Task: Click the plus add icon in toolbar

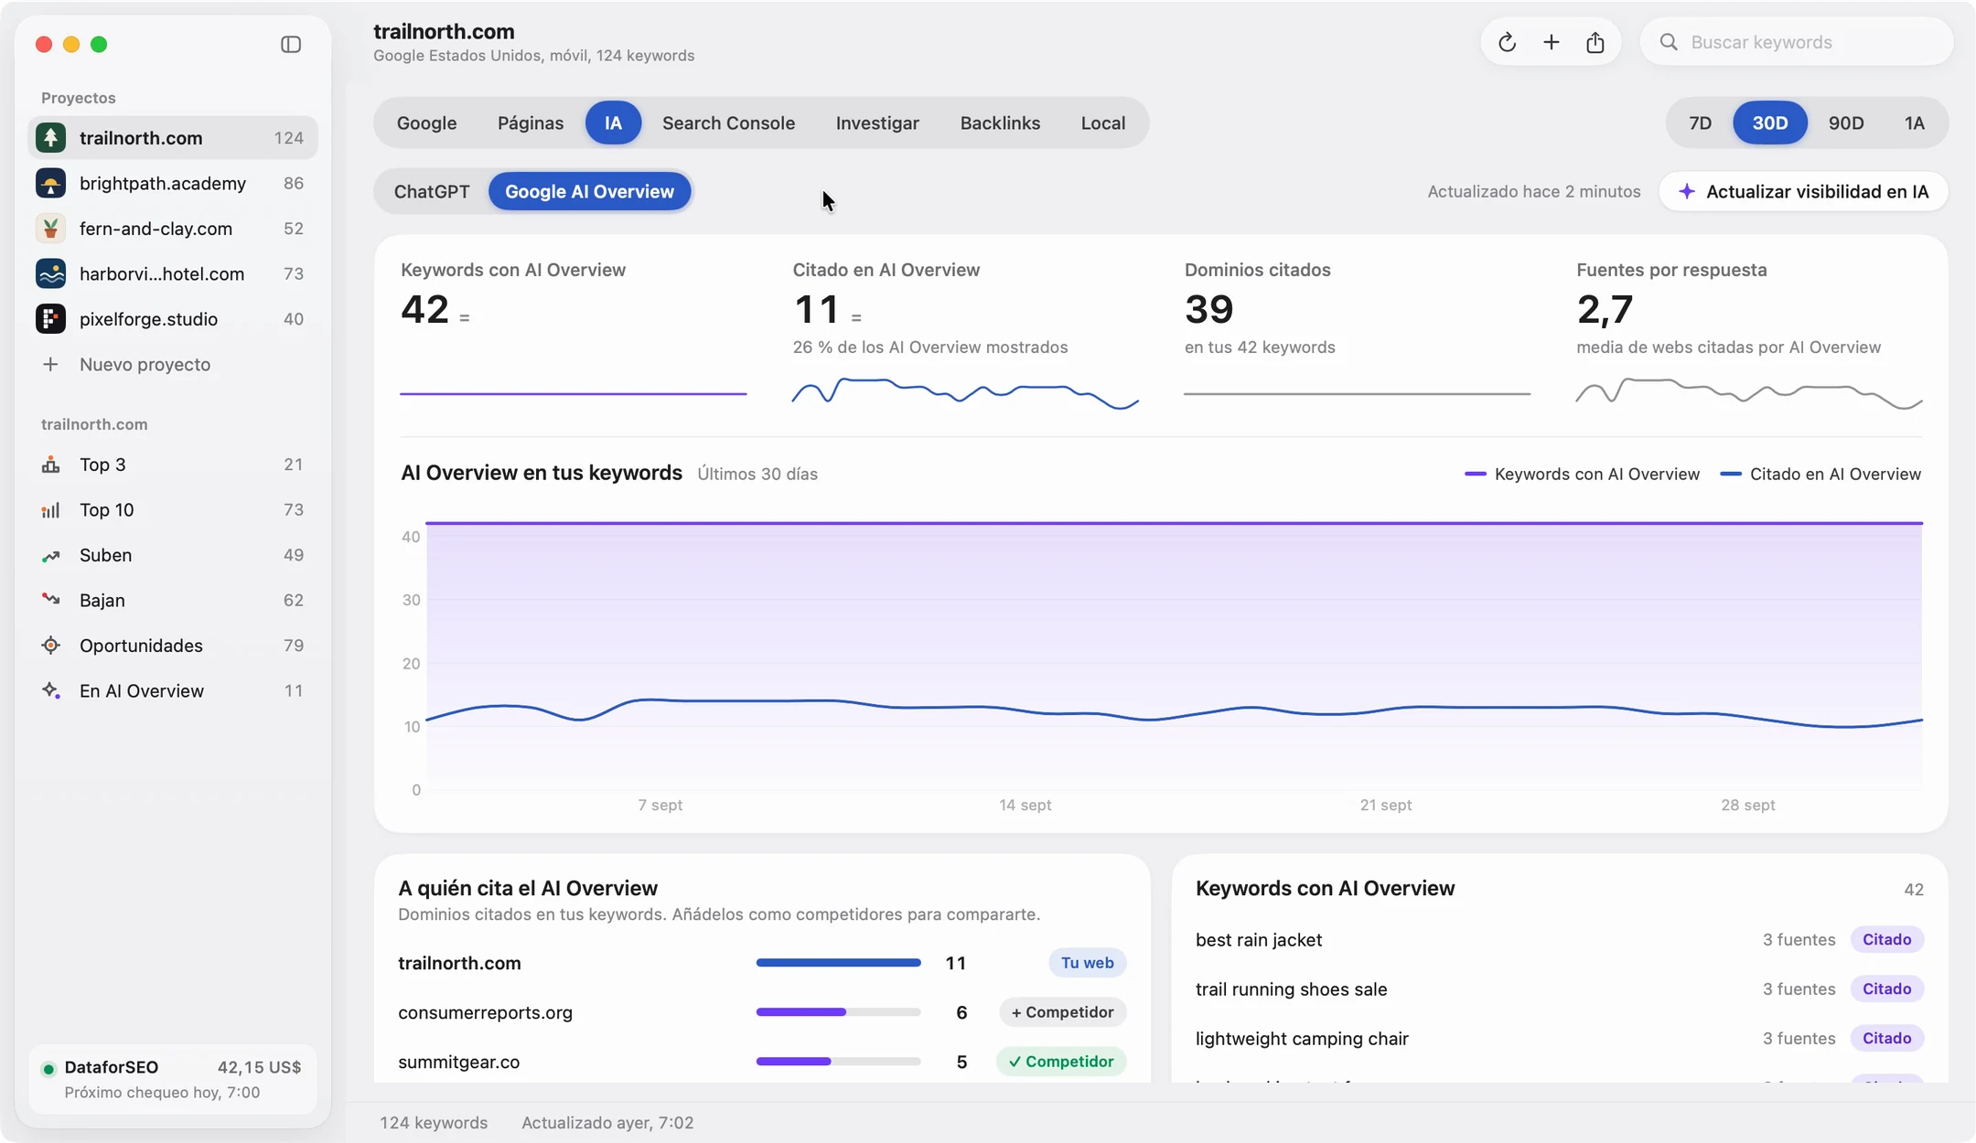Action: 1552,42
